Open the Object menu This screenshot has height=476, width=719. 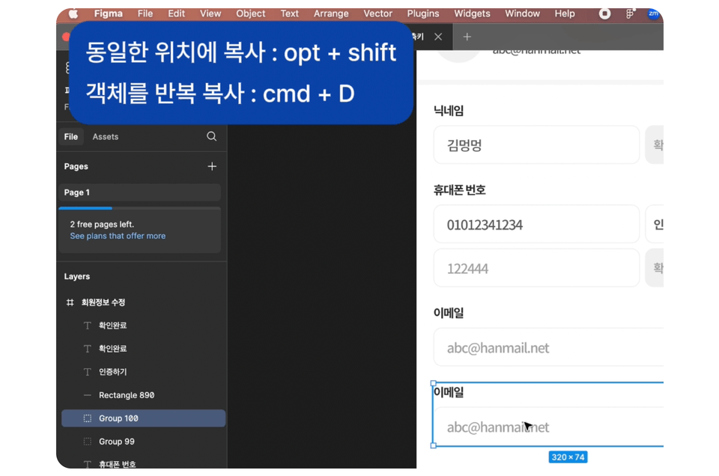pyautogui.click(x=250, y=13)
